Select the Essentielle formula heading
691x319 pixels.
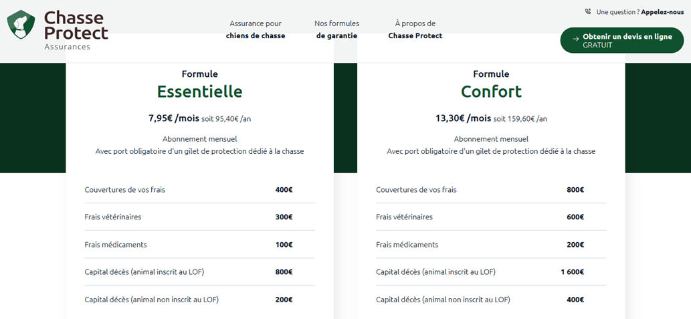pyautogui.click(x=199, y=91)
